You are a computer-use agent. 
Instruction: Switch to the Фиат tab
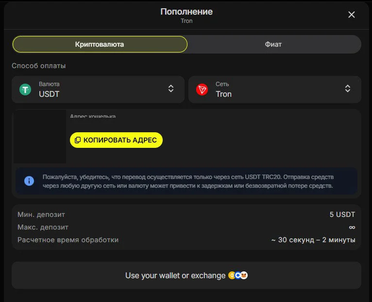273,44
